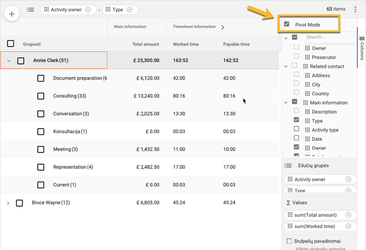Enable the Description column checkbox
This screenshot has width=366, height=250.
(x=296, y=111)
